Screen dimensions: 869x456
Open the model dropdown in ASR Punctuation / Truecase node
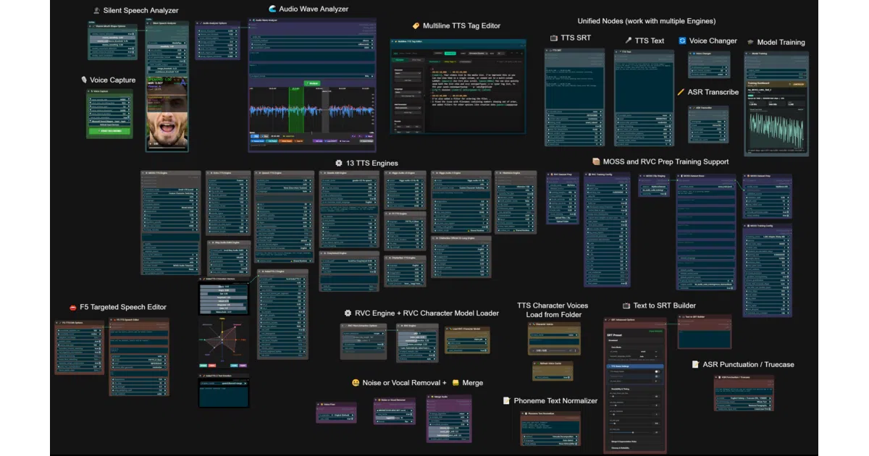tap(744, 399)
